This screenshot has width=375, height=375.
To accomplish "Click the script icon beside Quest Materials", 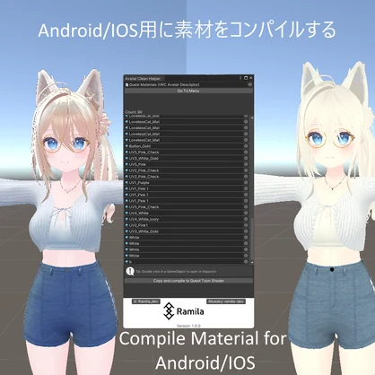I will tap(126, 84).
